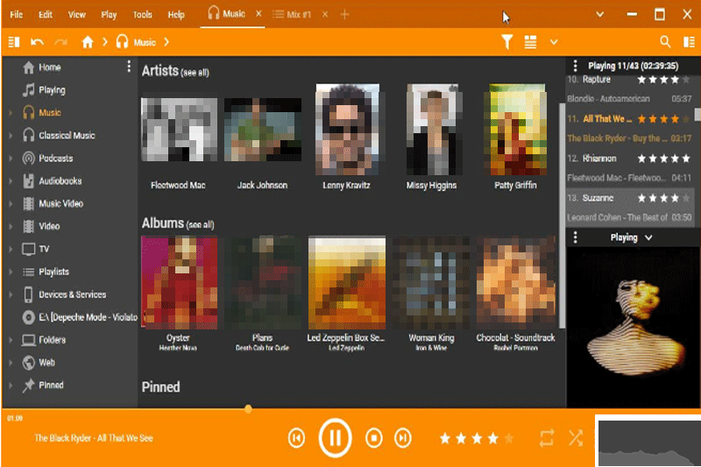Click the Albums "see all" link
Image resolution: width=701 pixels, height=467 pixels.
pyautogui.click(x=199, y=225)
